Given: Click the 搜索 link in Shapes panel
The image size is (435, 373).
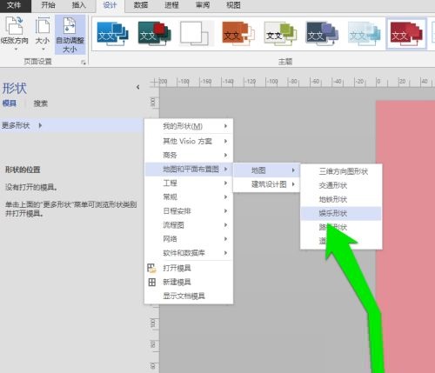Looking at the screenshot, I should 40,103.
